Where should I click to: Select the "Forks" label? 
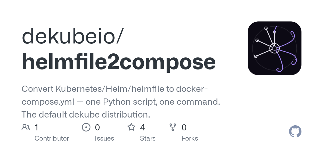coord(190,138)
